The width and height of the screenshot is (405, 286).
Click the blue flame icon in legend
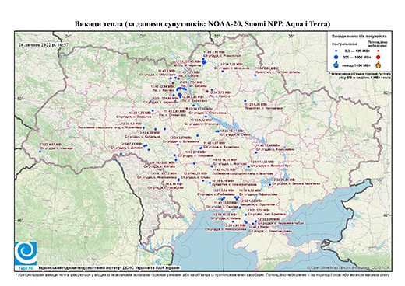pos(336,65)
